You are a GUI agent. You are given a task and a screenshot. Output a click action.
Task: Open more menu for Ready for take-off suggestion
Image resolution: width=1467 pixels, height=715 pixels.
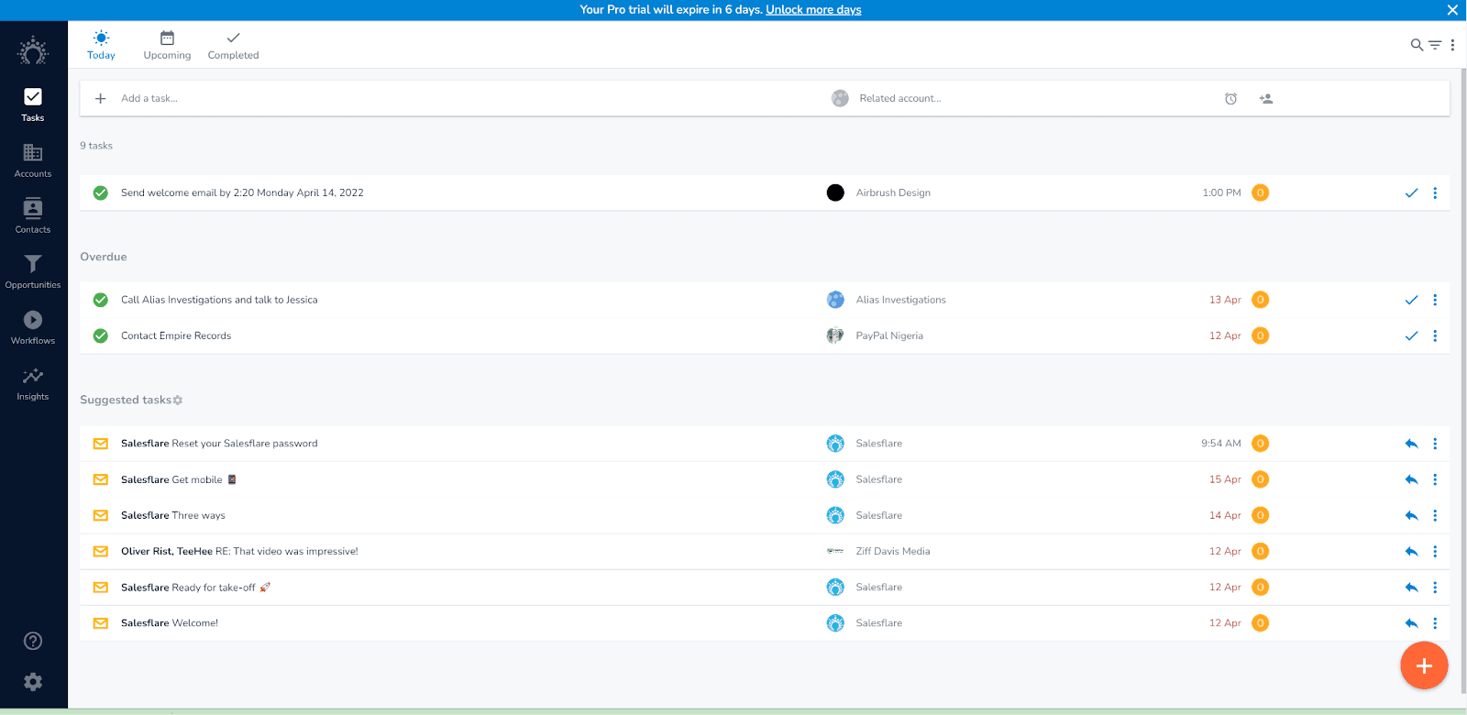click(1435, 588)
